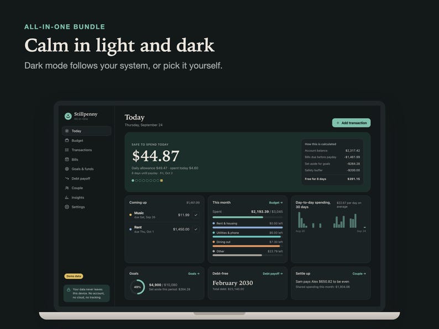Screen dimensions: 439x329
Task: Click the Dining out orange progress bar
Action: click(x=248, y=246)
